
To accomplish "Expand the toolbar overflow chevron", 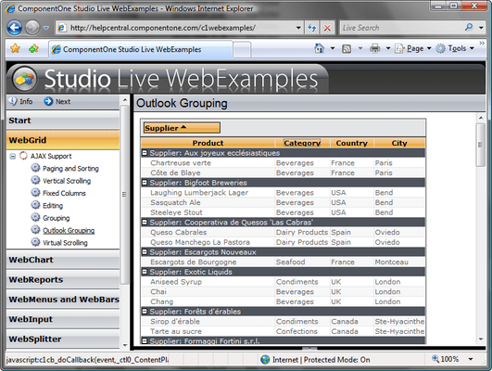I will point(482,43).
